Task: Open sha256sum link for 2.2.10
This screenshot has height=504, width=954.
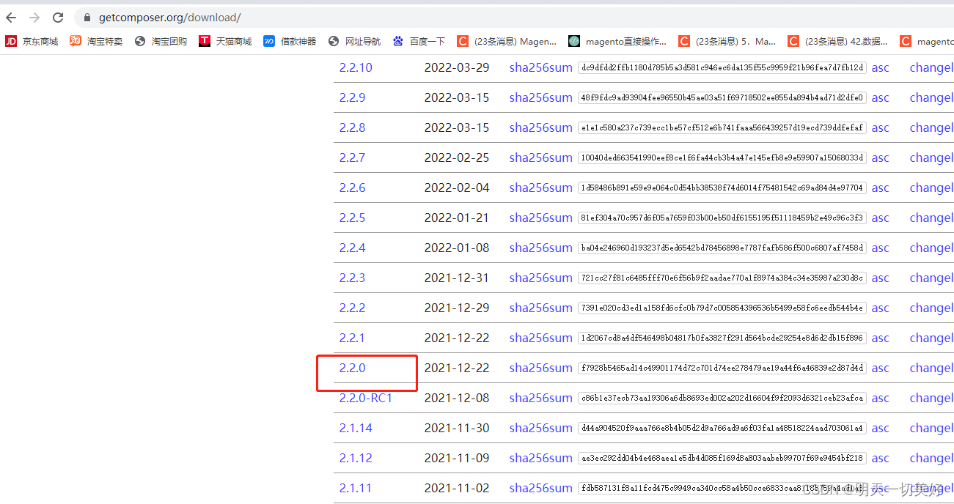Action: point(540,67)
